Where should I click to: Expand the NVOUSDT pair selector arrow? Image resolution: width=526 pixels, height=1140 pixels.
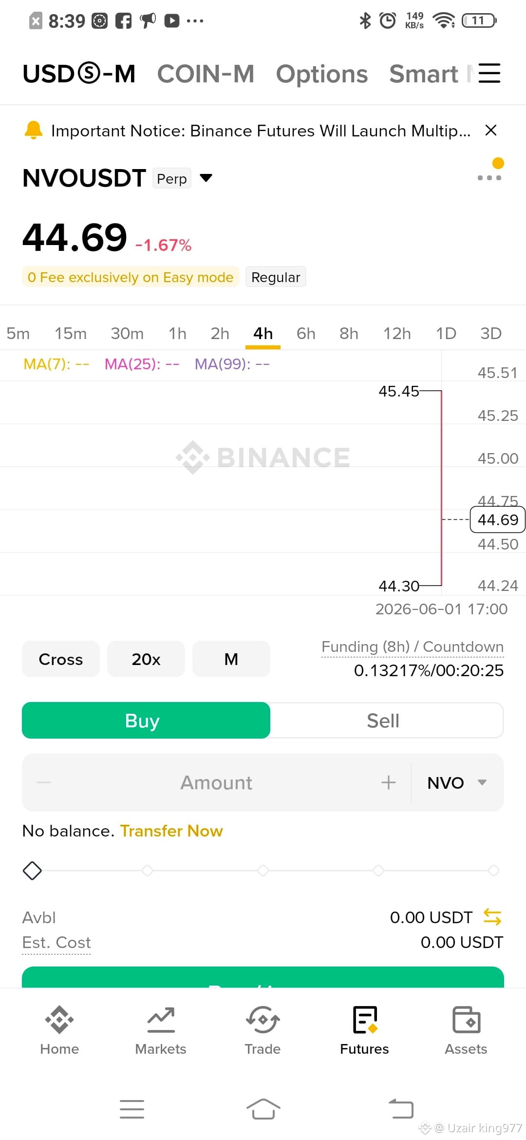click(x=207, y=178)
